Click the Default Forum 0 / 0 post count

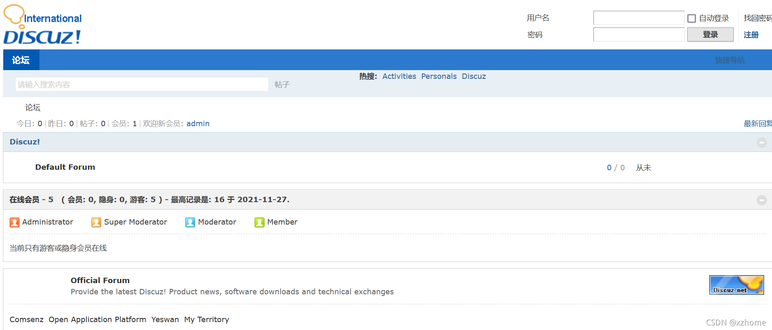(x=615, y=168)
